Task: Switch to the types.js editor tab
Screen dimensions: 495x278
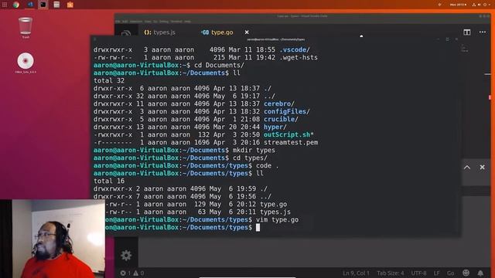Action: click(x=160, y=32)
